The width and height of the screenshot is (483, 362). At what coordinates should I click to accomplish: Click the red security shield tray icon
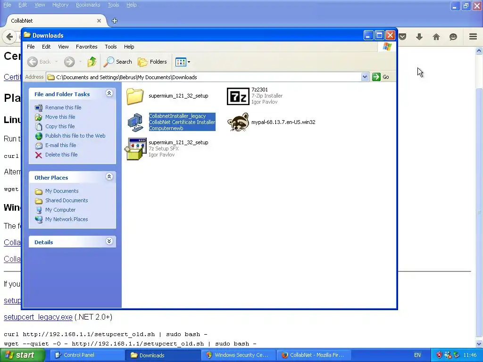439,355
